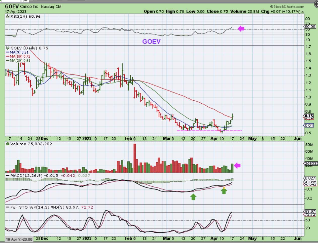Image resolution: width=318 pixels, height=243 pixels.
Task: Click the GOEV (Daily) 0.75 price label
Action: [x=29, y=48]
